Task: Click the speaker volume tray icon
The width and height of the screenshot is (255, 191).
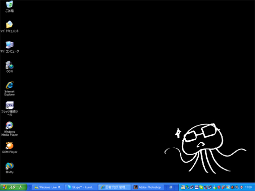Action: pyautogui.click(x=233, y=187)
